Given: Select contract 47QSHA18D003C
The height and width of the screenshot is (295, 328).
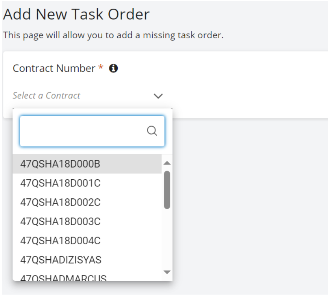Looking at the screenshot, I should [x=60, y=221].
